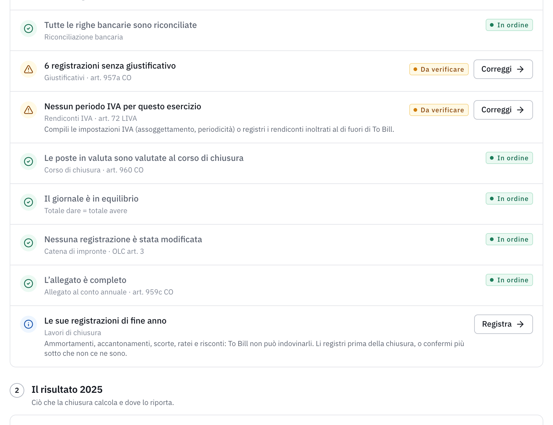This screenshot has height=425, width=553.
Task: Click the Da verificare badge for Giustificativi row
Action: tap(439, 69)
